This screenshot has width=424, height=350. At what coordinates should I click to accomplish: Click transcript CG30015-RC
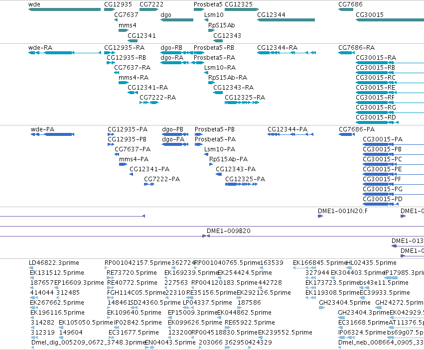[390, 83]
